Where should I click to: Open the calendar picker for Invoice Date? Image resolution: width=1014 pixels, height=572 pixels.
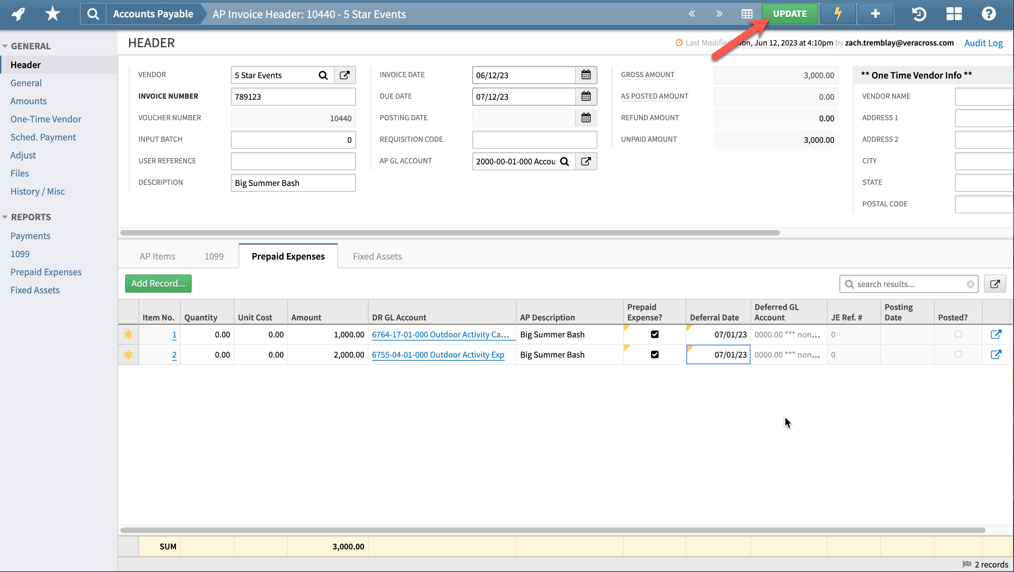click(x=586, y=75)
